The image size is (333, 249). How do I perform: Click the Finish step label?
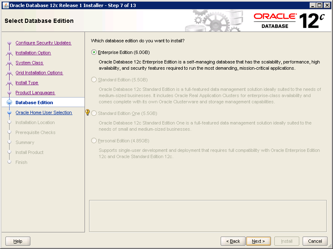point(21,162)
